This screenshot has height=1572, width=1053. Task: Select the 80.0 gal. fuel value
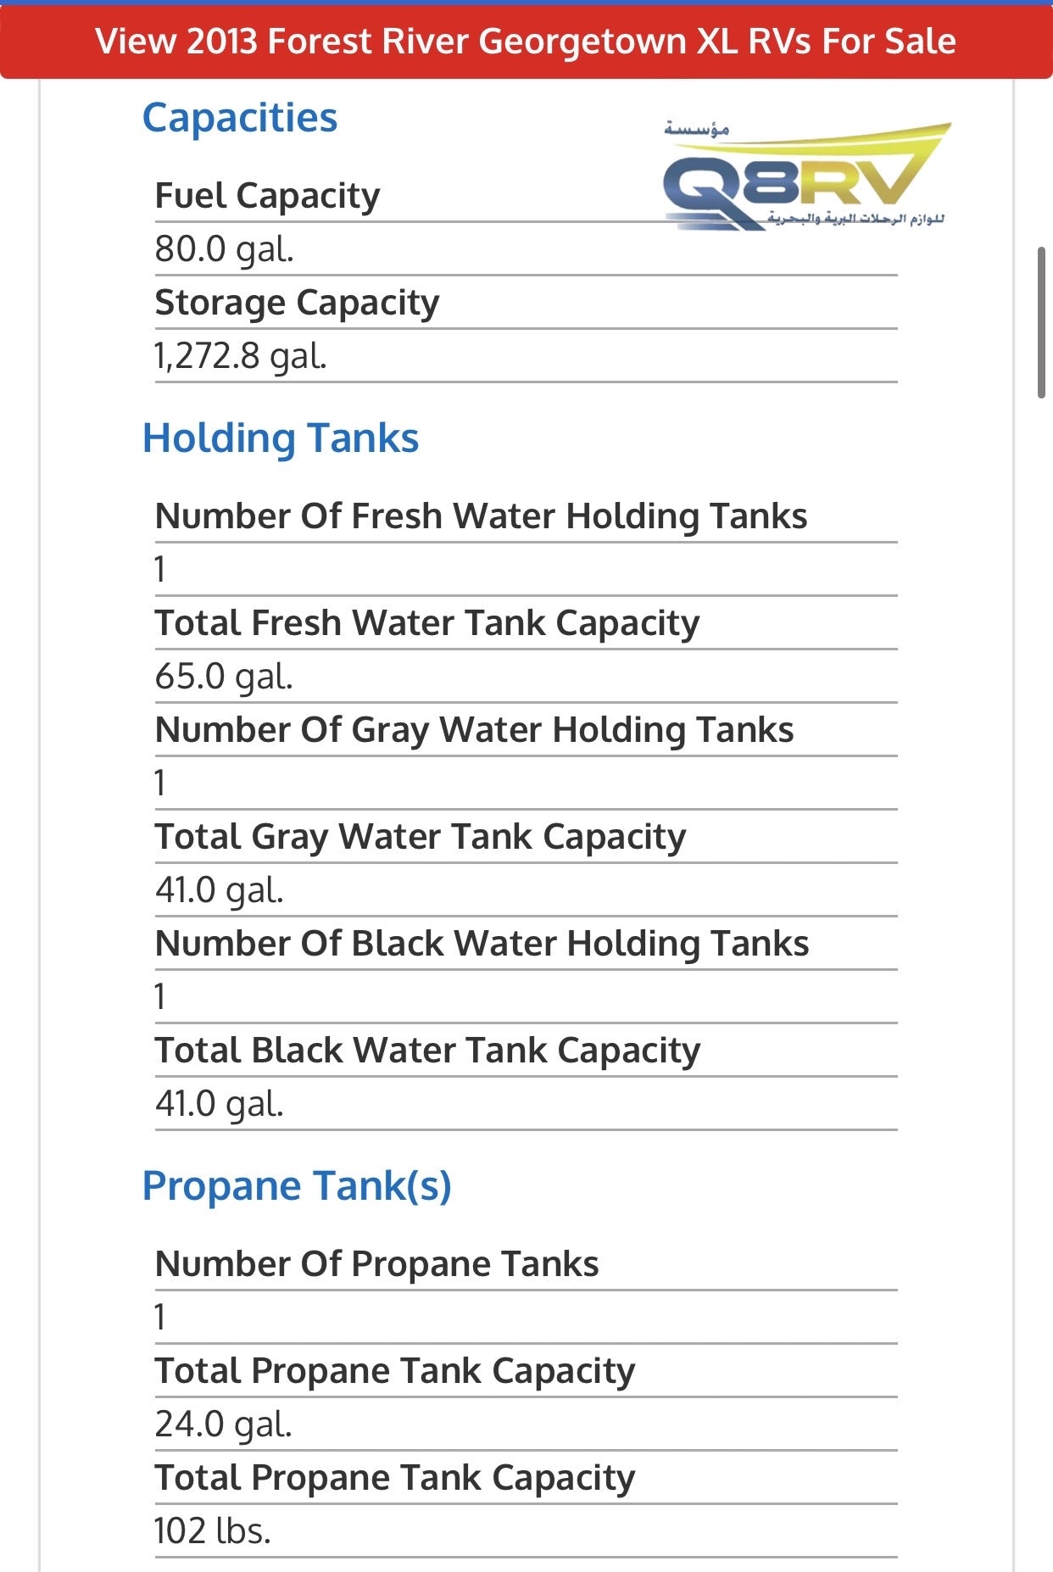click(224, 249)
